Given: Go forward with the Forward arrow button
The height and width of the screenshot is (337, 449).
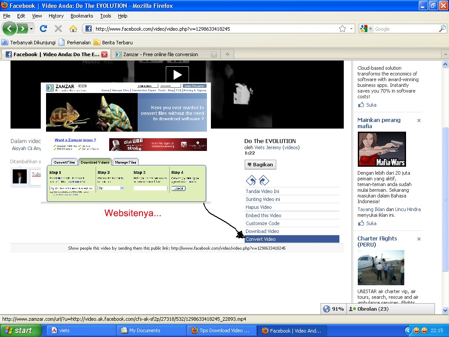Looking at the screenshot, I should (x=23, y=29).
